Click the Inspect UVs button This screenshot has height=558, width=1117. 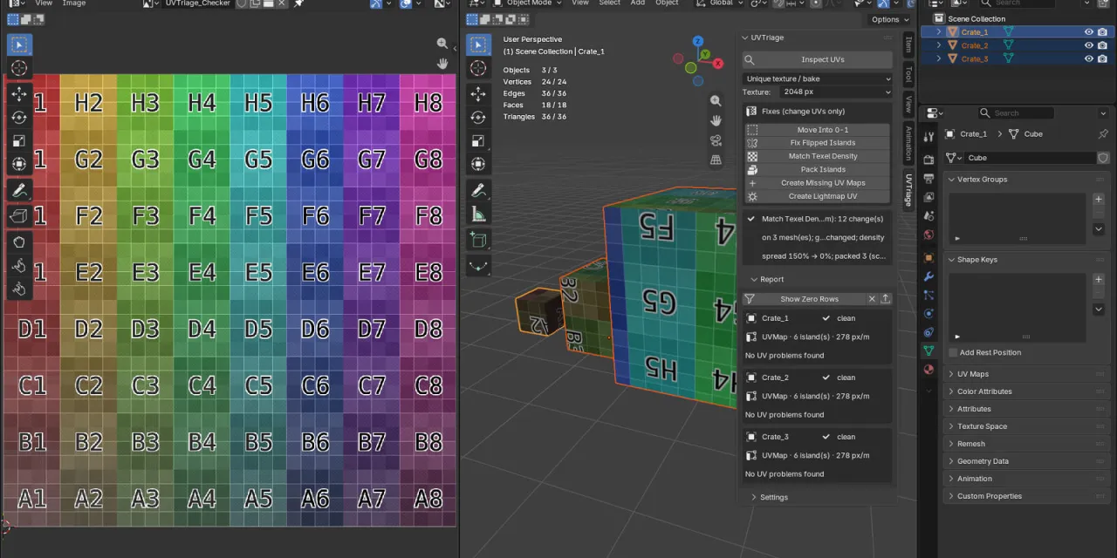[x=817, y=59]
